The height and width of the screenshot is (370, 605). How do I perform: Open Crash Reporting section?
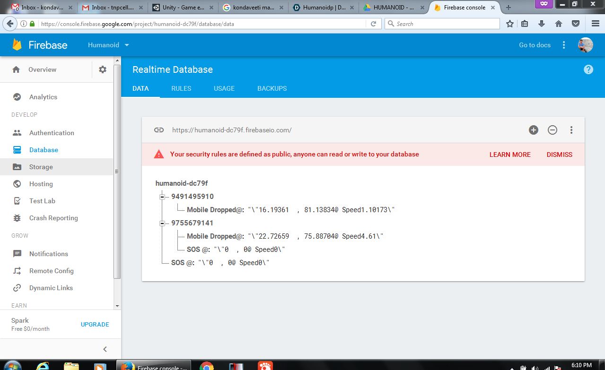pyautogui.click(x=53, y=218)
